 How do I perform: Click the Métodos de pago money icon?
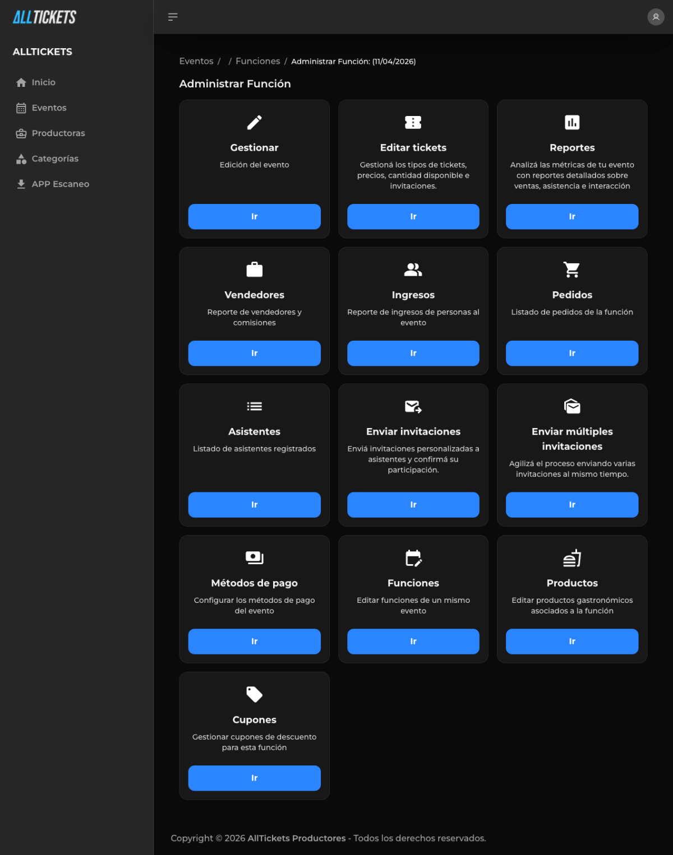(x=254, y=557)
